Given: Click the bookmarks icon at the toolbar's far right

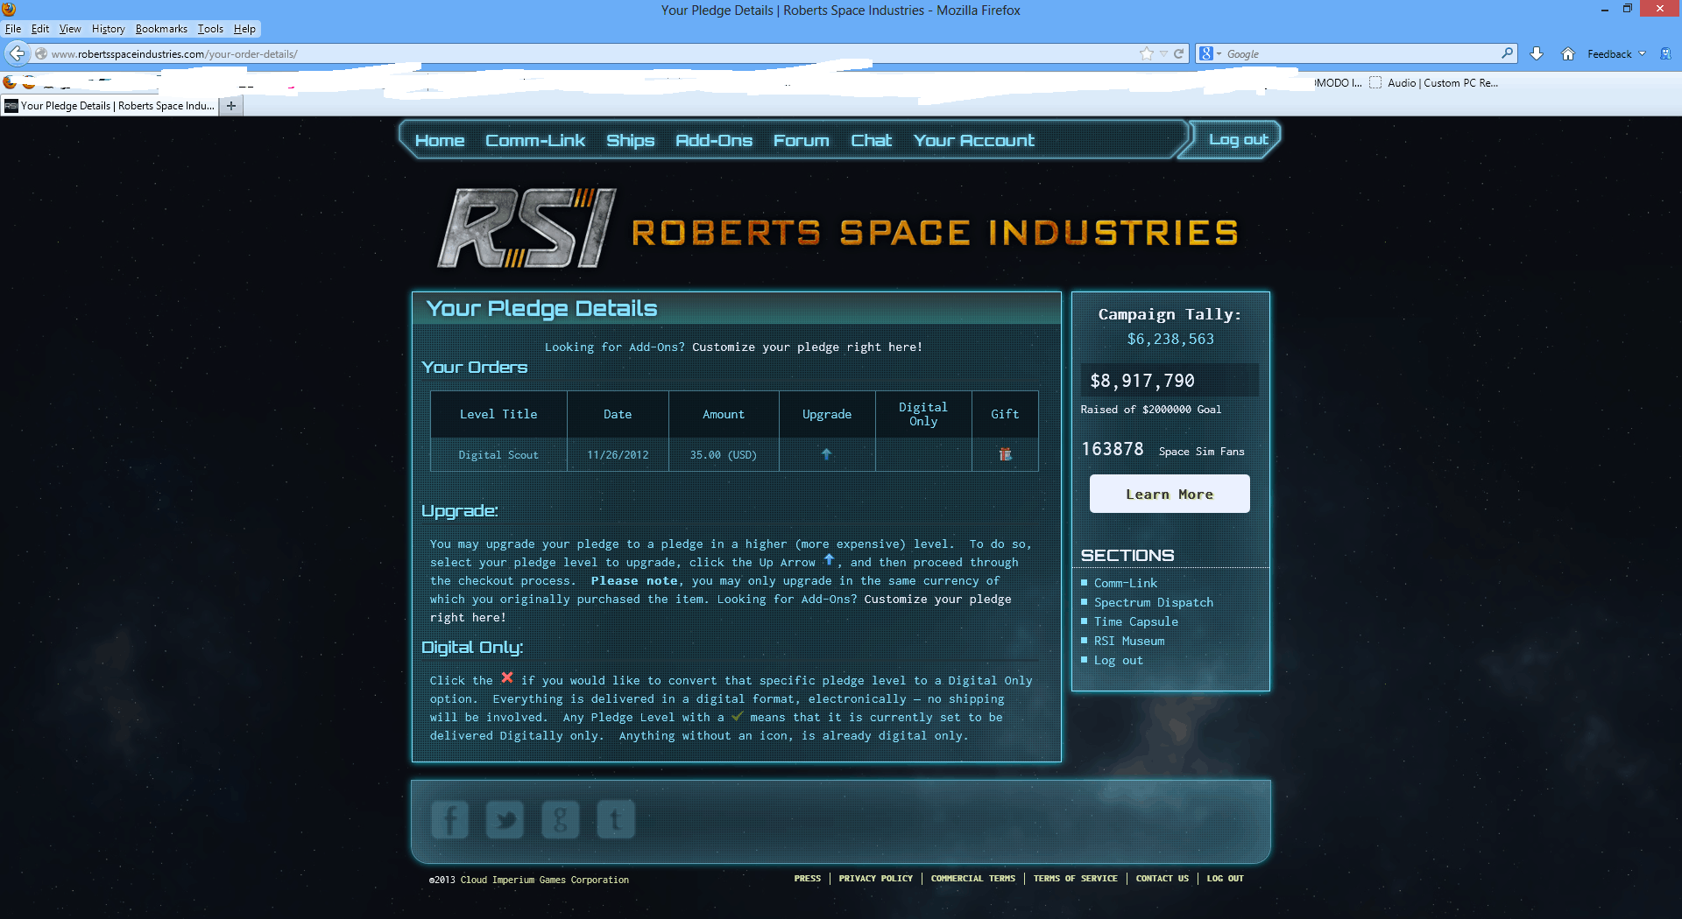Looking at the screenshot, I should coord(1665,54).
